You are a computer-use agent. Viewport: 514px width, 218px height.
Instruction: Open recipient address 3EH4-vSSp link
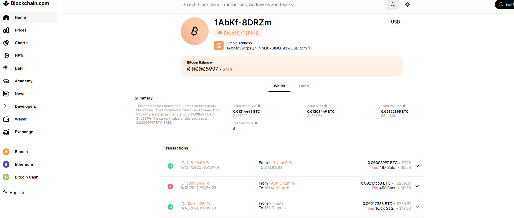[x=275, y=188]
